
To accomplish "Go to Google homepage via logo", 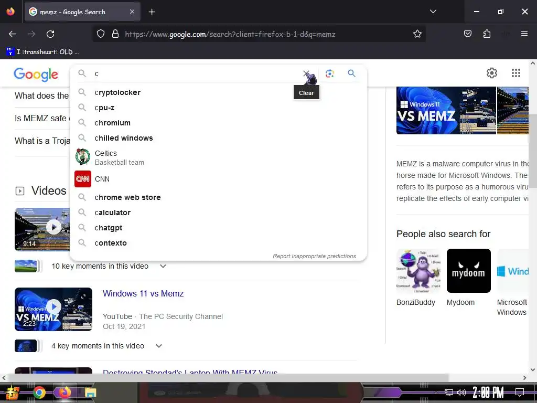I will [36, 74].
